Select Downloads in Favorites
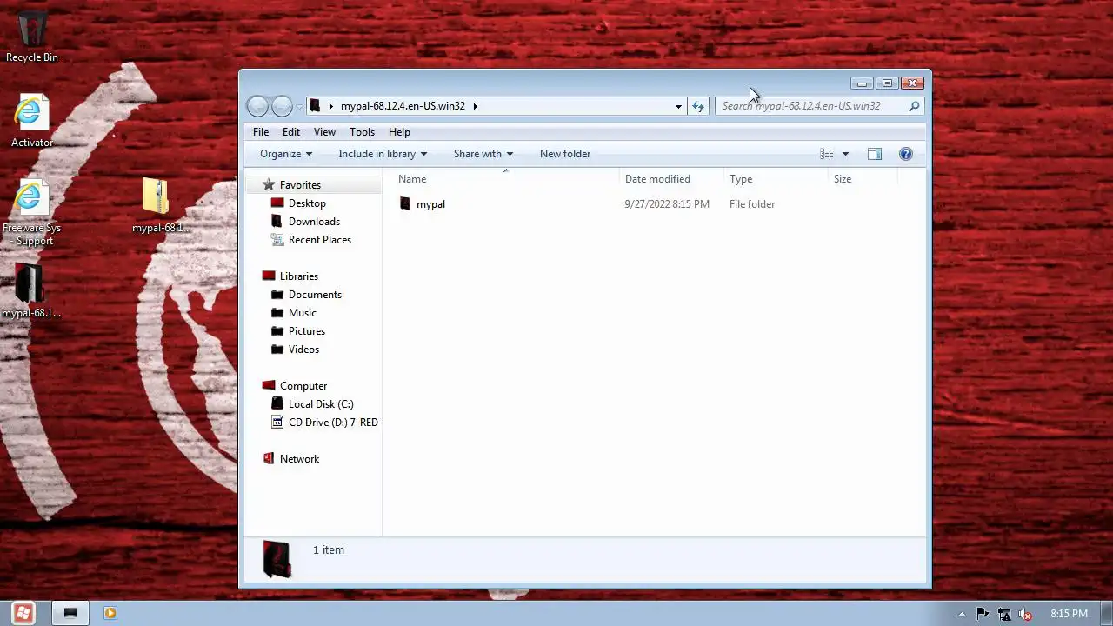 314,222
